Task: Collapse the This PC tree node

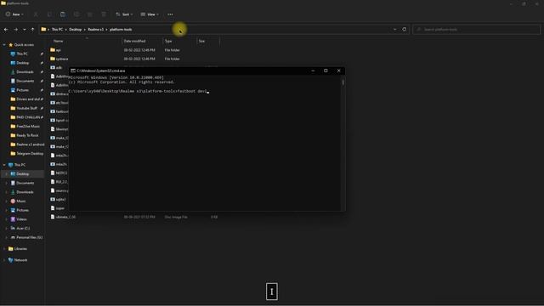Action: [4, 165]
